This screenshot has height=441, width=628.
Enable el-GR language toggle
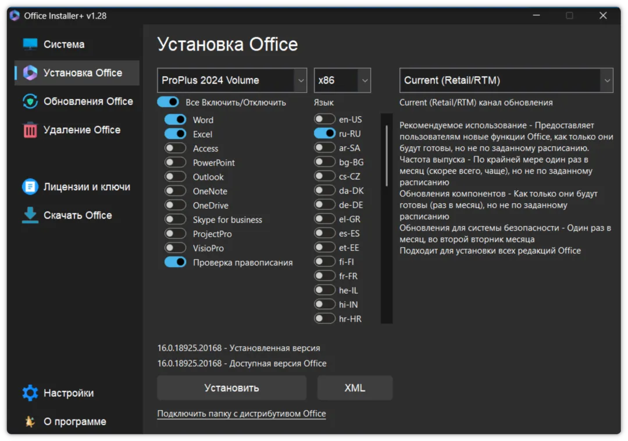324,219
